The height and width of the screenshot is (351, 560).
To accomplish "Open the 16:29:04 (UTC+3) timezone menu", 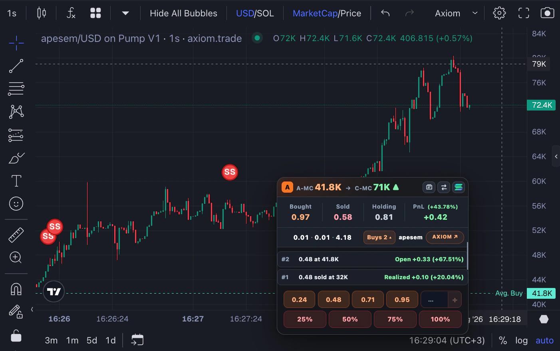I will [447, 340].
